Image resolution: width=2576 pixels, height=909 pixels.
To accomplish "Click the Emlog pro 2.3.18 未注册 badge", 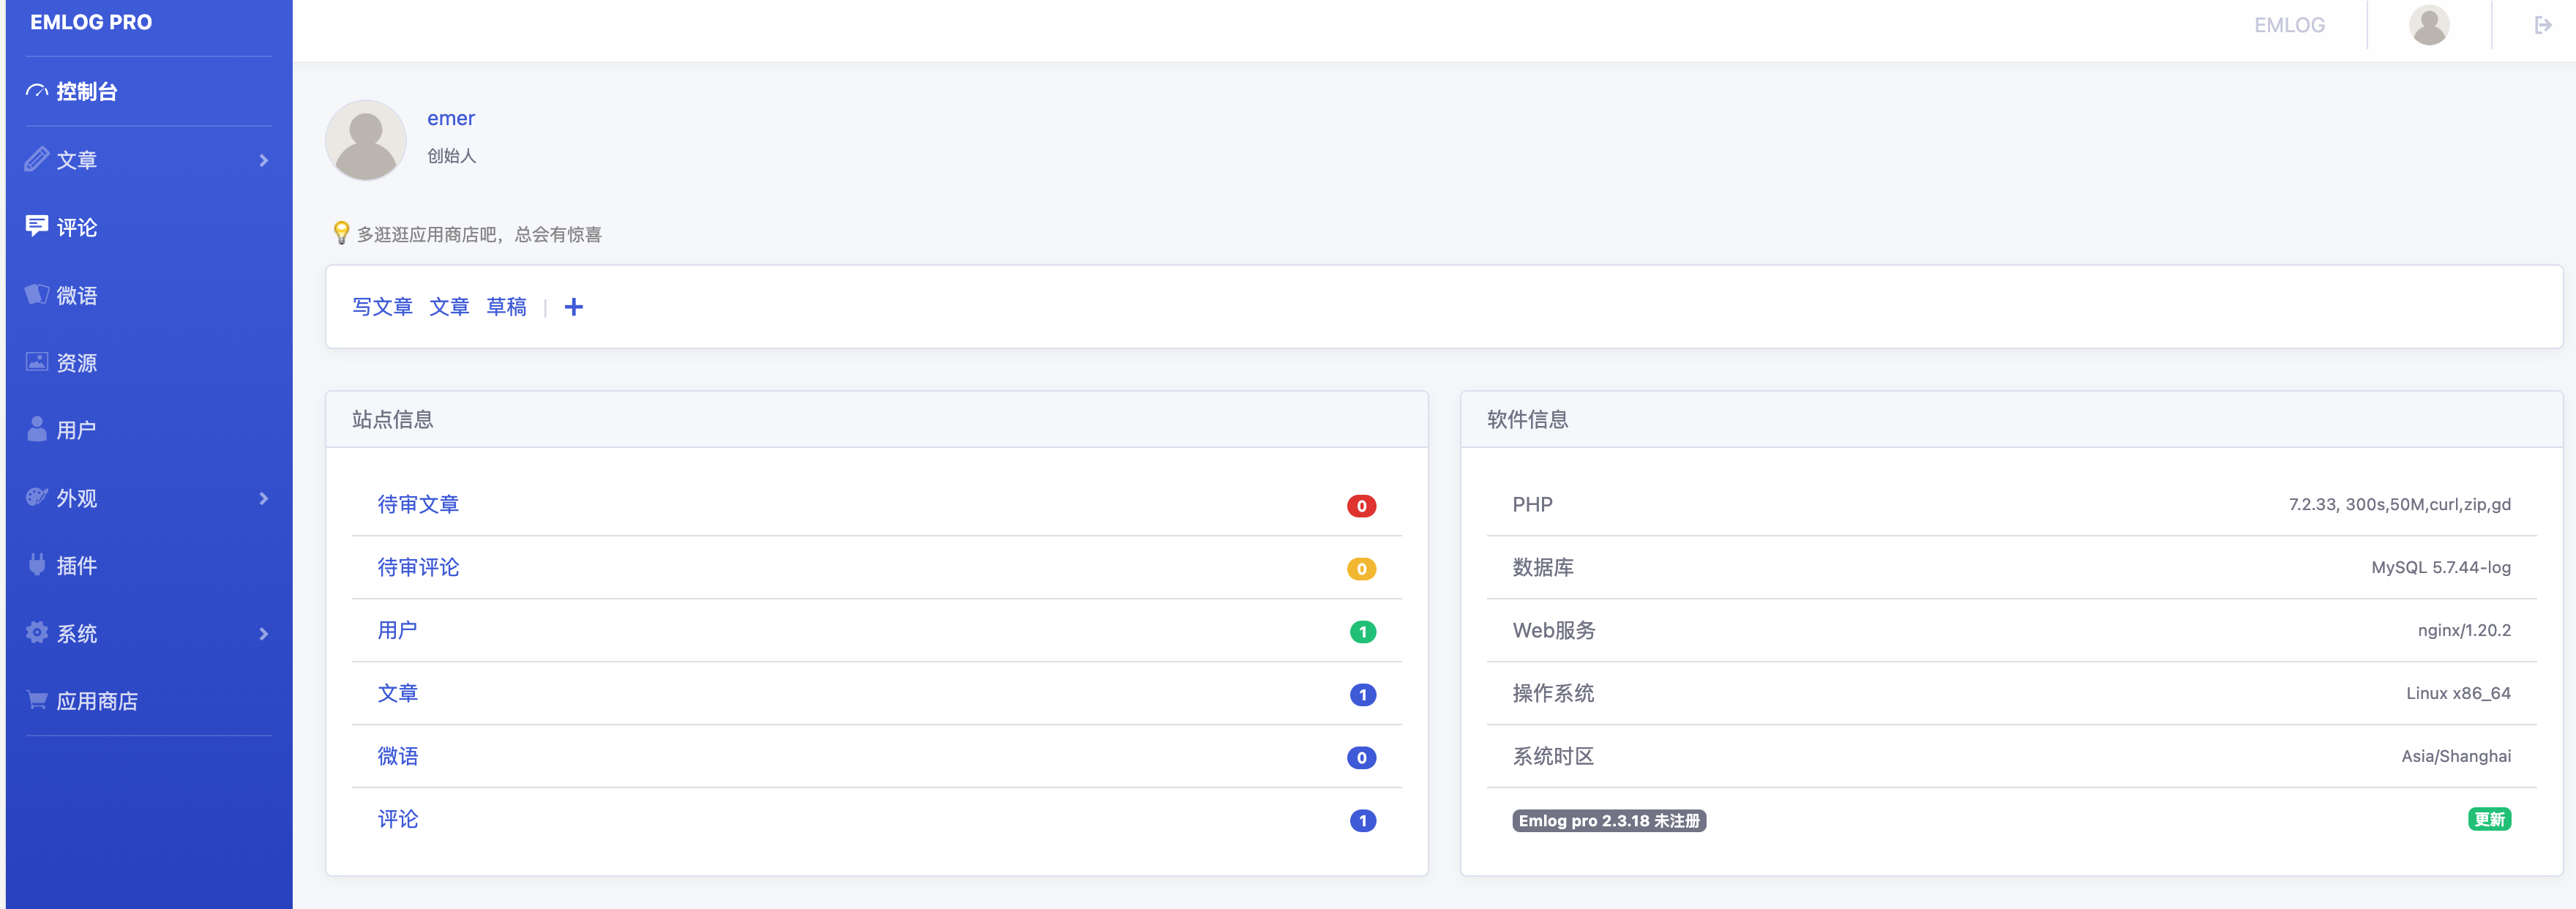I will pyautogui.click(x=1608, y=820).
